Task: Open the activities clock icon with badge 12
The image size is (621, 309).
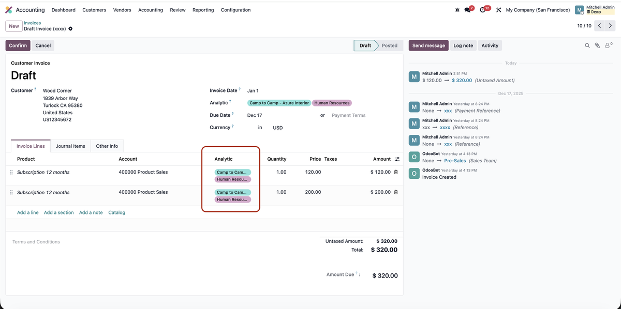Action: point(483,10)
